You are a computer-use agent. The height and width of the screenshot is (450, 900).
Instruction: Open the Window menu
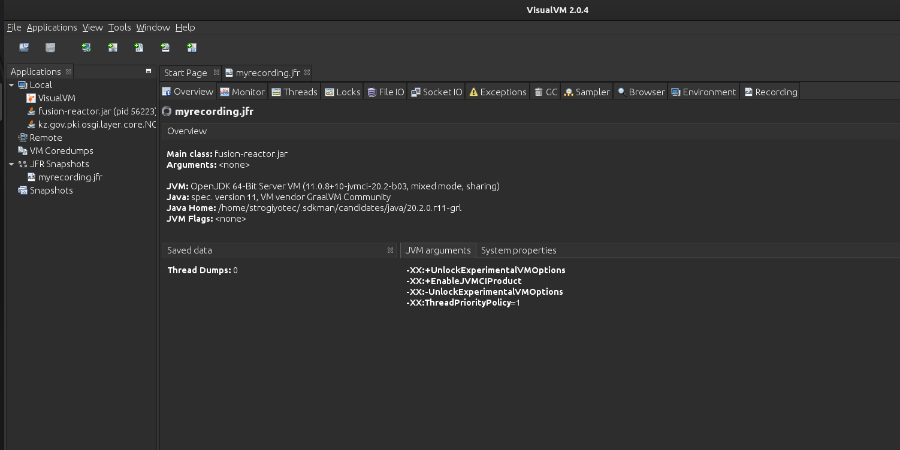[x=153, y=28]
